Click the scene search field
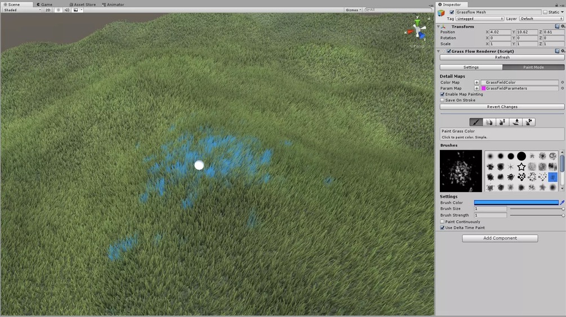The width and height of the screenshot is (566, 317). click(x=398, y=10)
